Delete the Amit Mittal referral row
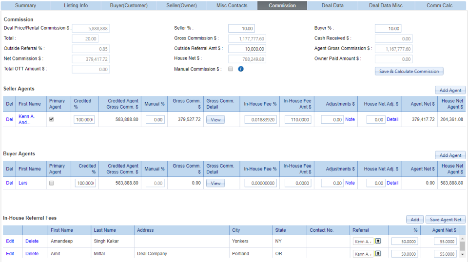Viewport: 468px width, 262px height. [32, 254]
